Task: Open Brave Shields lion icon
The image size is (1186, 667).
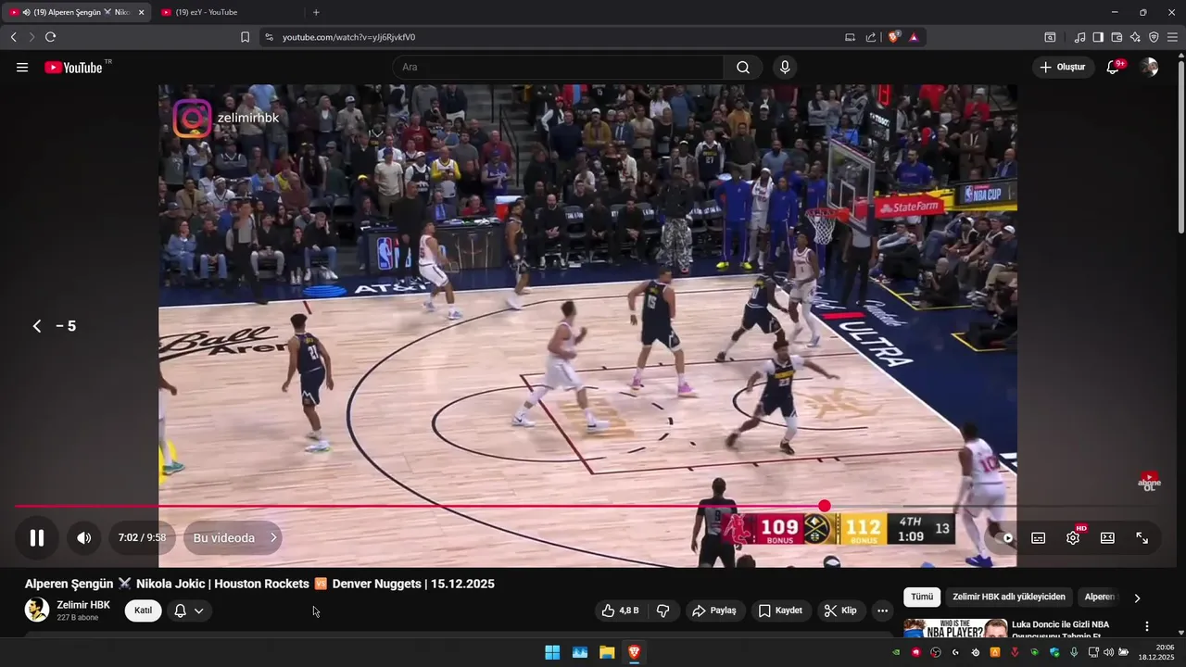Action: (893, 37)
